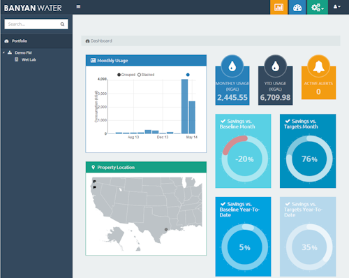Click inside the Search input field
Viewport: 349px width, 278px height.
tap(33, 24)
